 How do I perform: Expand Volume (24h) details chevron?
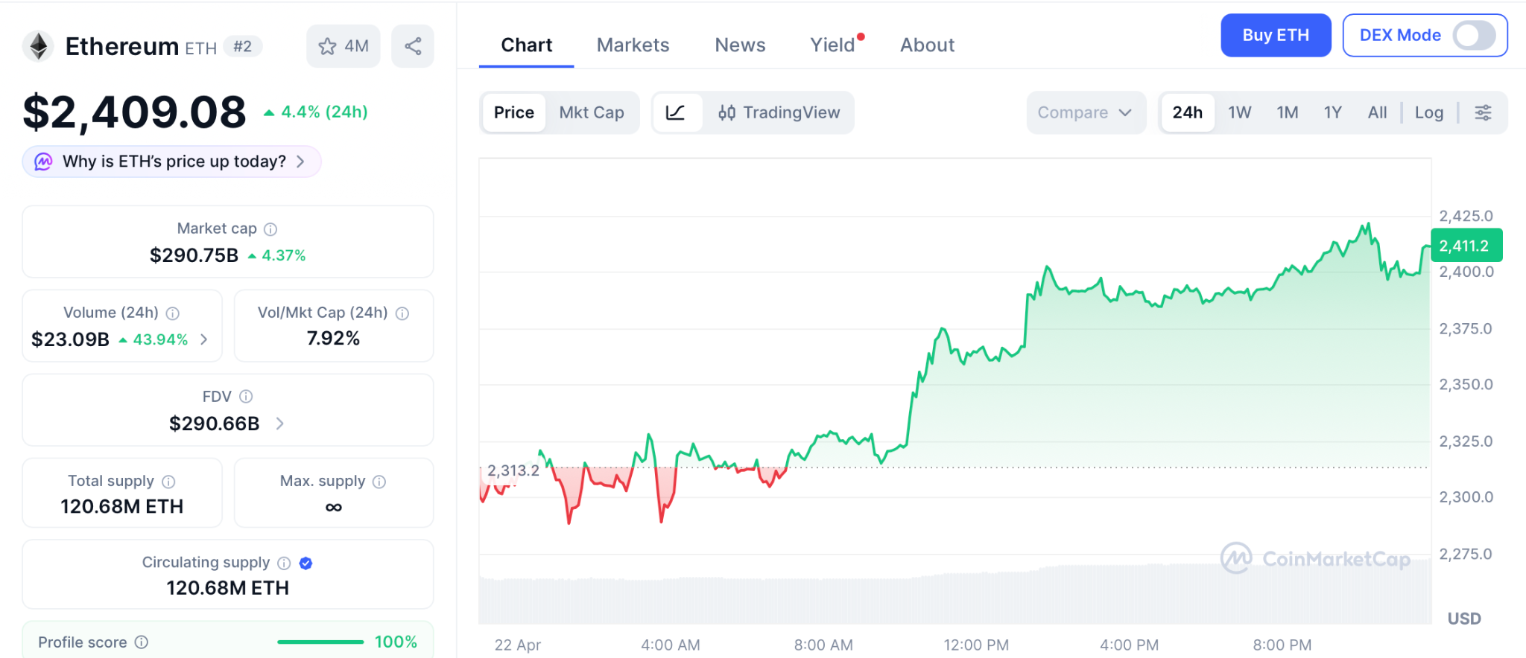point(204,339)
